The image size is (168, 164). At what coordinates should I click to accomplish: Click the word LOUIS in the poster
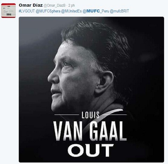tap(91, 115)
